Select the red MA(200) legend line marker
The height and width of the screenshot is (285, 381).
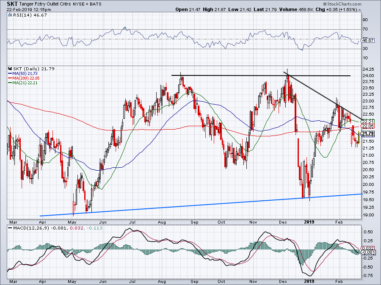tap(10, 78)
